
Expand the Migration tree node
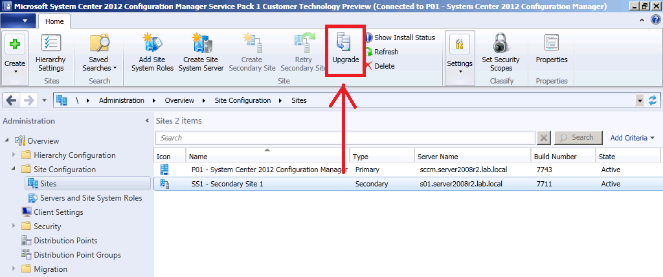(14, 269)
